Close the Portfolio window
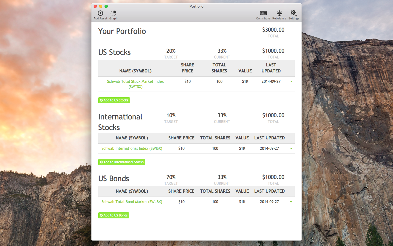The height and width of the screenshot is (246, 393). tap(95, 6)
